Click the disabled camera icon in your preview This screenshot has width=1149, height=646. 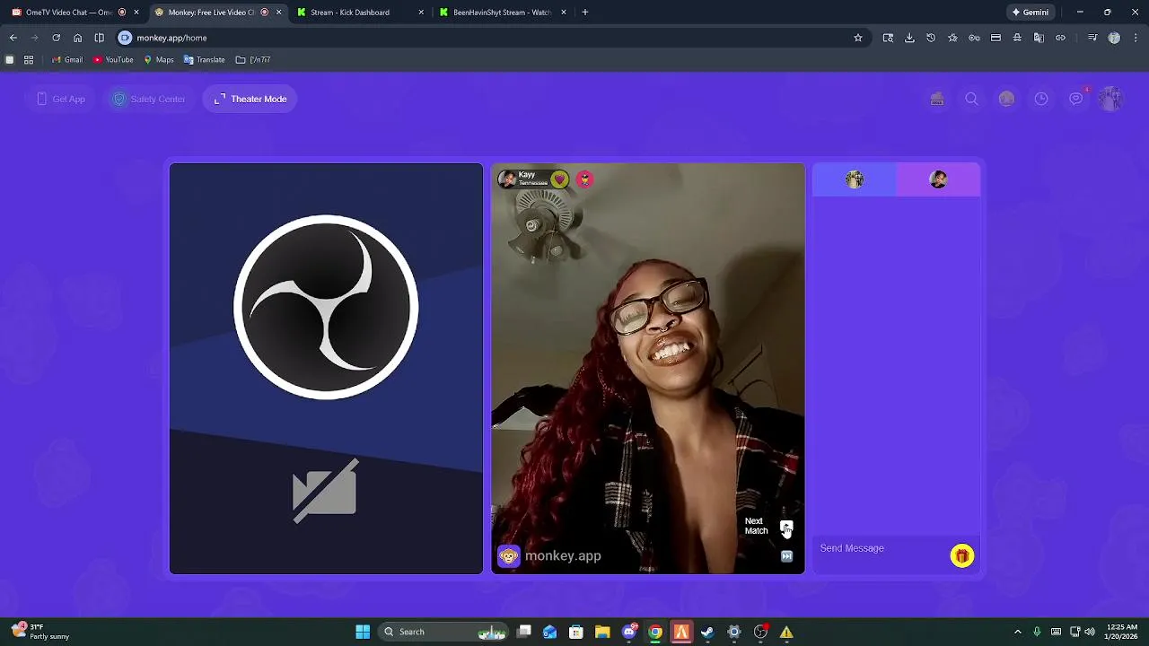[x=325, y=491]
